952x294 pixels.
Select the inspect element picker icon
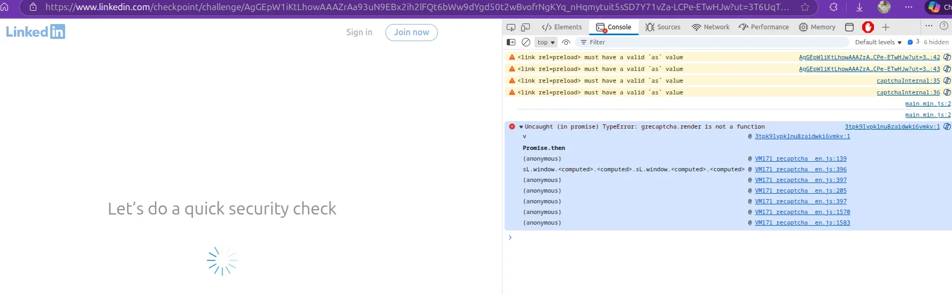511,27
